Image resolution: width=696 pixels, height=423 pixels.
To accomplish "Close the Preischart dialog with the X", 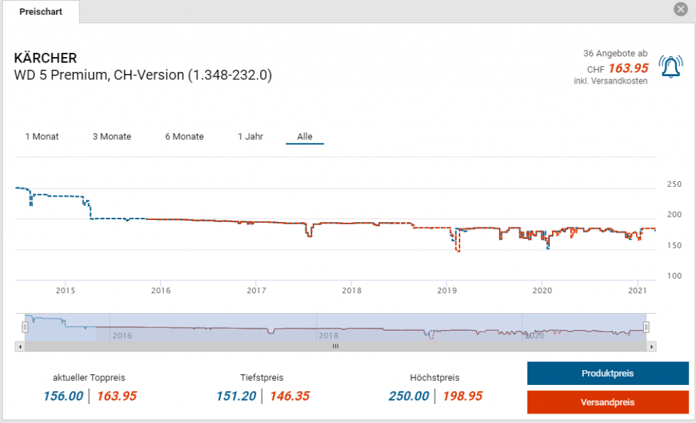I will tap(680, 10).
